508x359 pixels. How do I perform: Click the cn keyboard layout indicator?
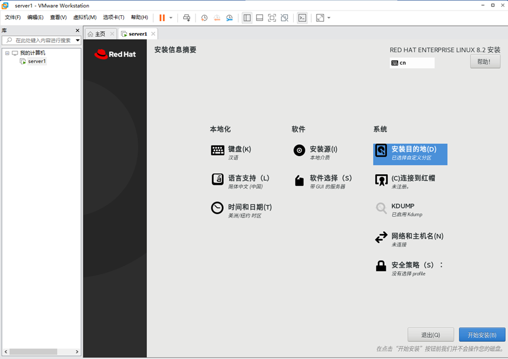pyautogui.click(x=412, y=63)
